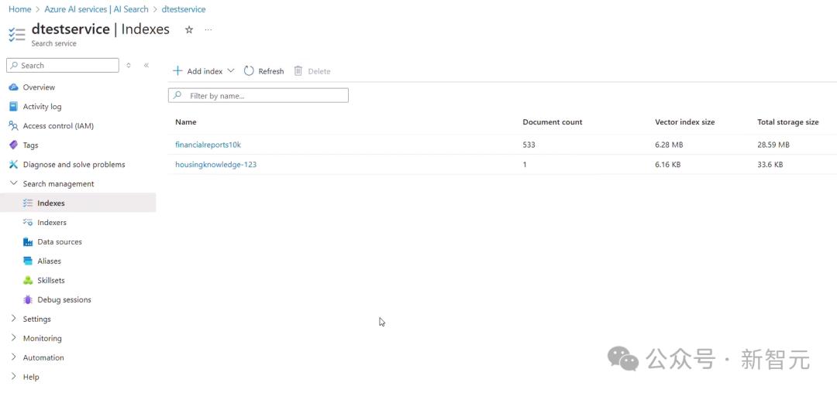The image size is (837, 393).
Task: Click the Skillsets icon
Action: pos(28,281)
